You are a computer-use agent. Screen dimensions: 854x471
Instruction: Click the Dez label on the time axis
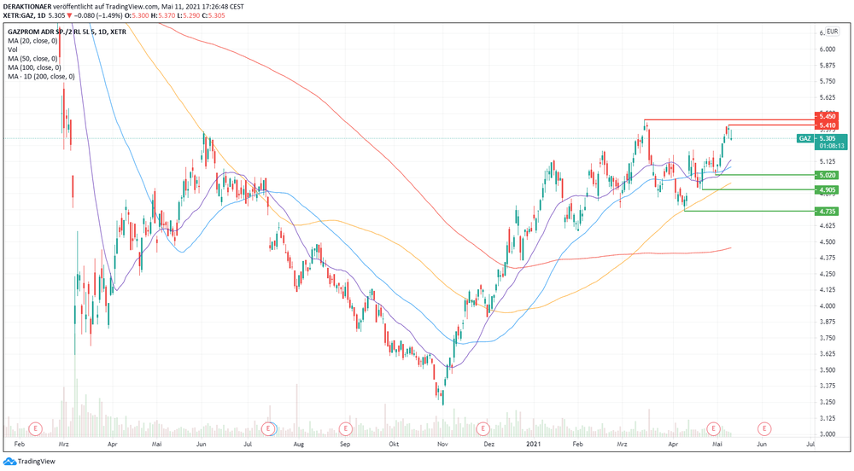click(x=489, y=445)
